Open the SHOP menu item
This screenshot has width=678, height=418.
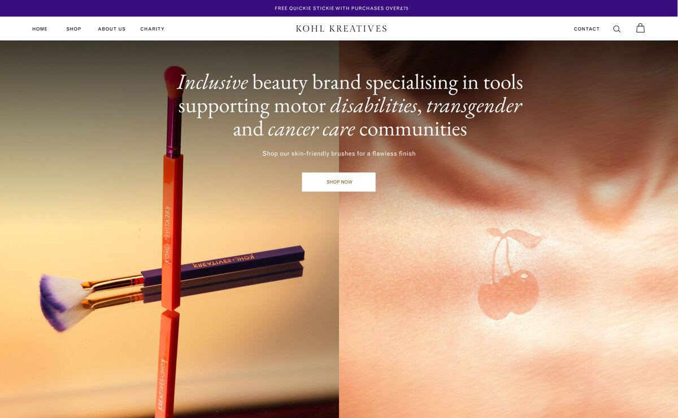coord(73,29)
